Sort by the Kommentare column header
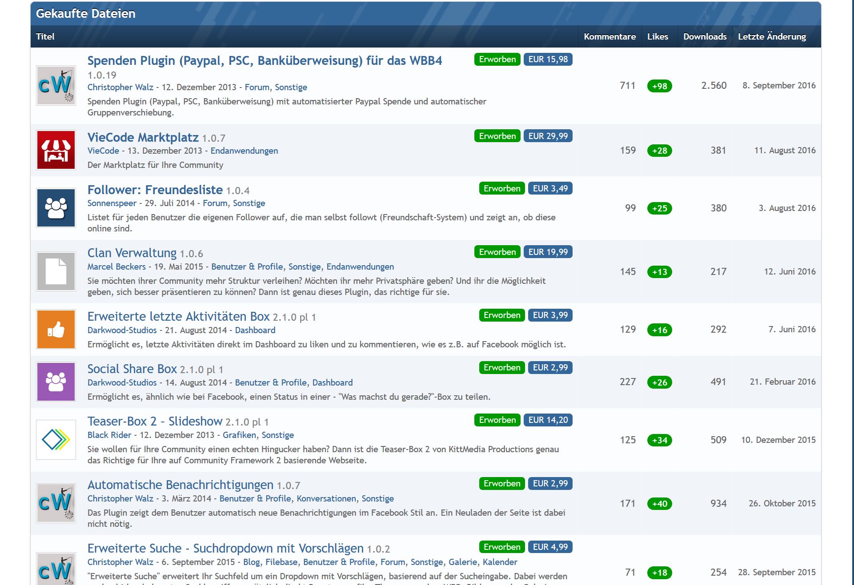Viewport: 854px width, 585px height. click(609, 36)
